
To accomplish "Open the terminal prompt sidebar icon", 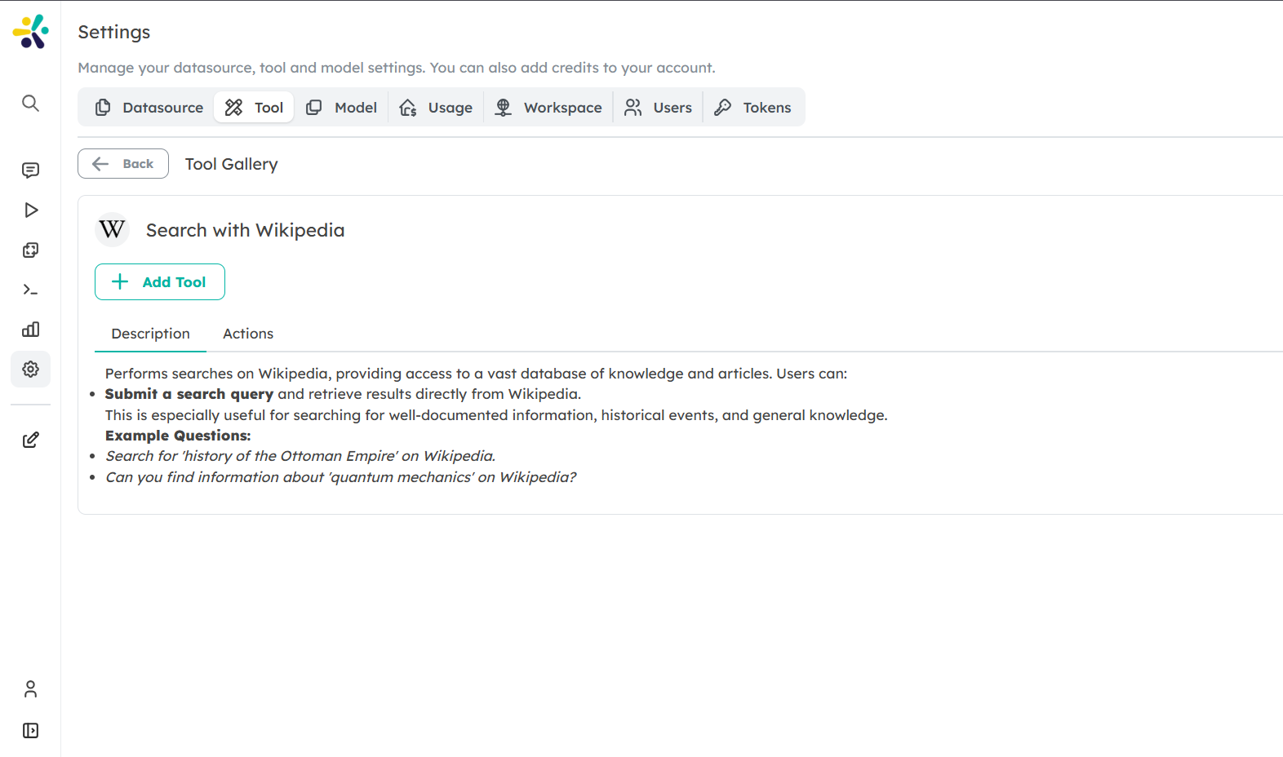I will point(30,290).
